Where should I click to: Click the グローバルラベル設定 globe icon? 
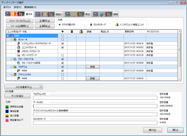coord(18,63)
